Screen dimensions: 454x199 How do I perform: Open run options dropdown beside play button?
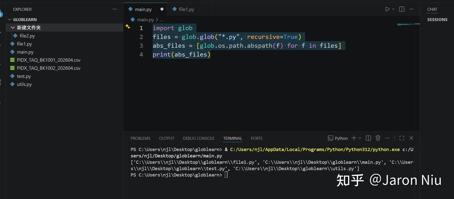click(x=393, y=9)
